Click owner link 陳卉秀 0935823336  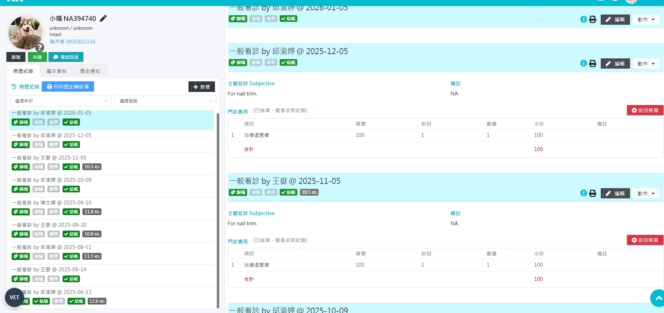[x=72, y=42]
